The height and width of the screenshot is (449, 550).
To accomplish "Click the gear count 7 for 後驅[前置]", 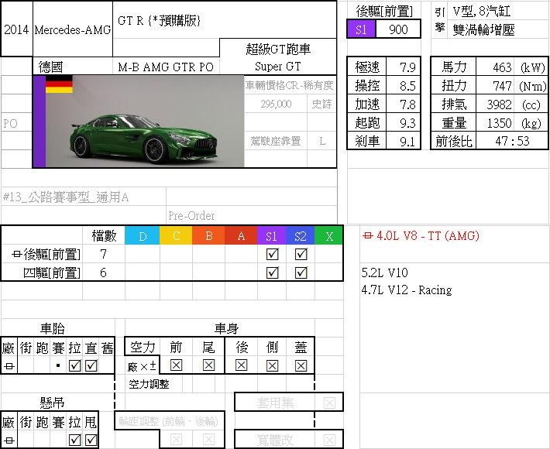I will pyautogui.click(x=103, y=254).
